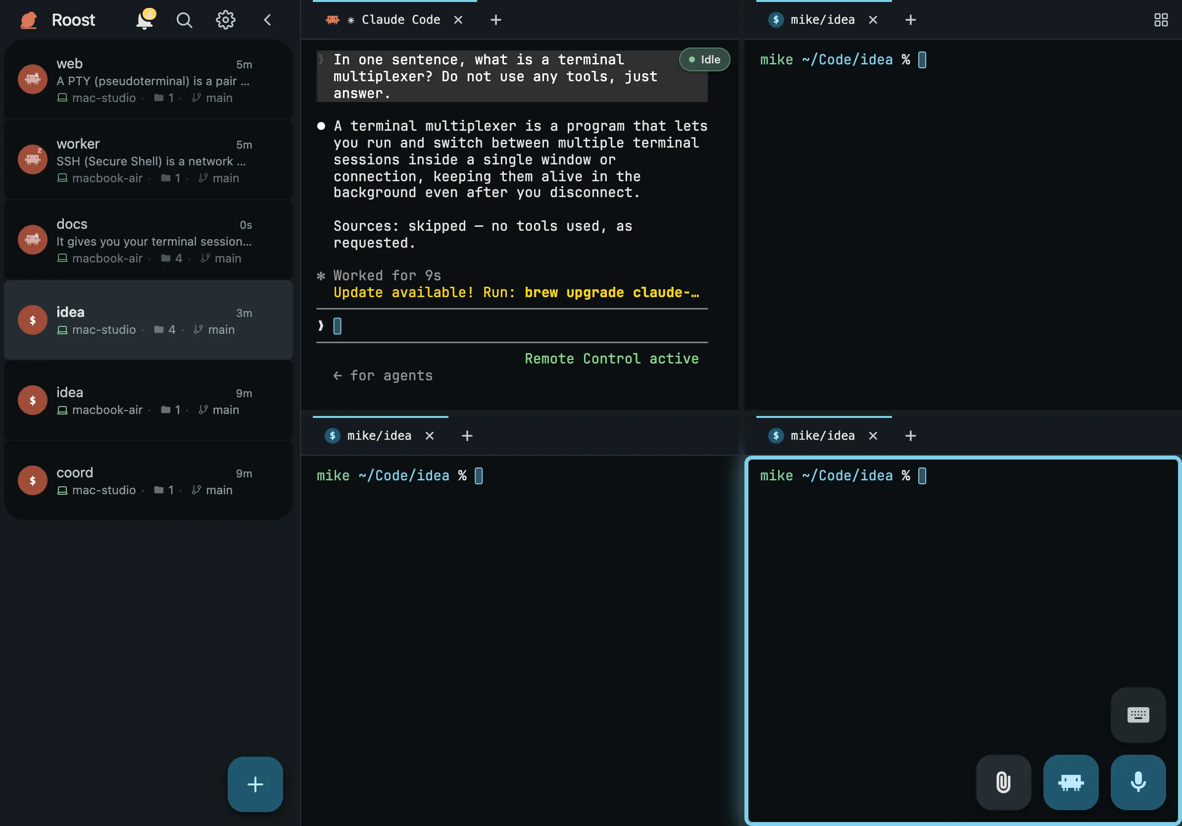The width and height of the screenshot is (1182, 826).
Task: Open the settings gear
Action: coord(226,20)
